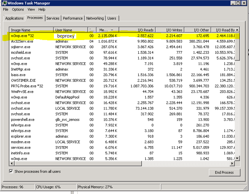
Task: Switch to the Applications tab
Action: point(14,18)
